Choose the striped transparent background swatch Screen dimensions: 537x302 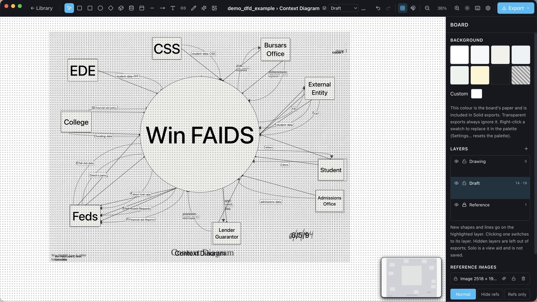[x=521, y=75]
